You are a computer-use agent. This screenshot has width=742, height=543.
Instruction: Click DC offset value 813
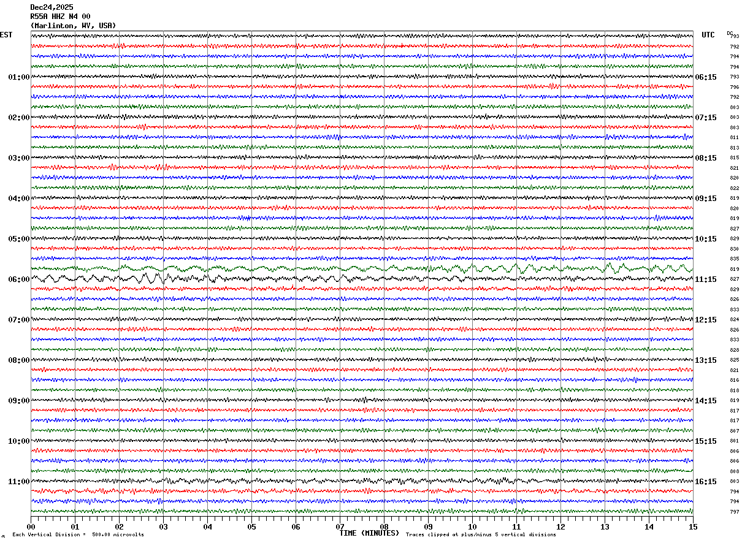[734, 148]
